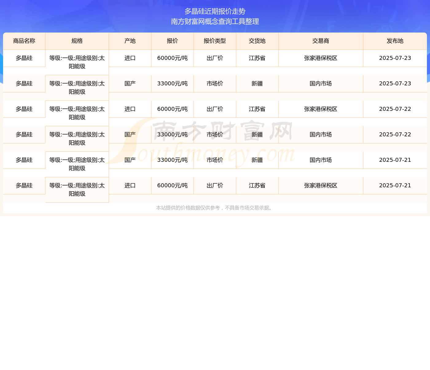430x370 pixels.
Task: Click 江苏省 in the 2025-07-23 row
Action: pyautogui.click(x=257, y=58)
